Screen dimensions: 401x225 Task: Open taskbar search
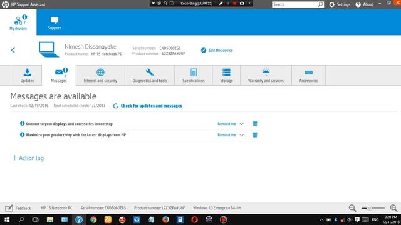[21, 219]
